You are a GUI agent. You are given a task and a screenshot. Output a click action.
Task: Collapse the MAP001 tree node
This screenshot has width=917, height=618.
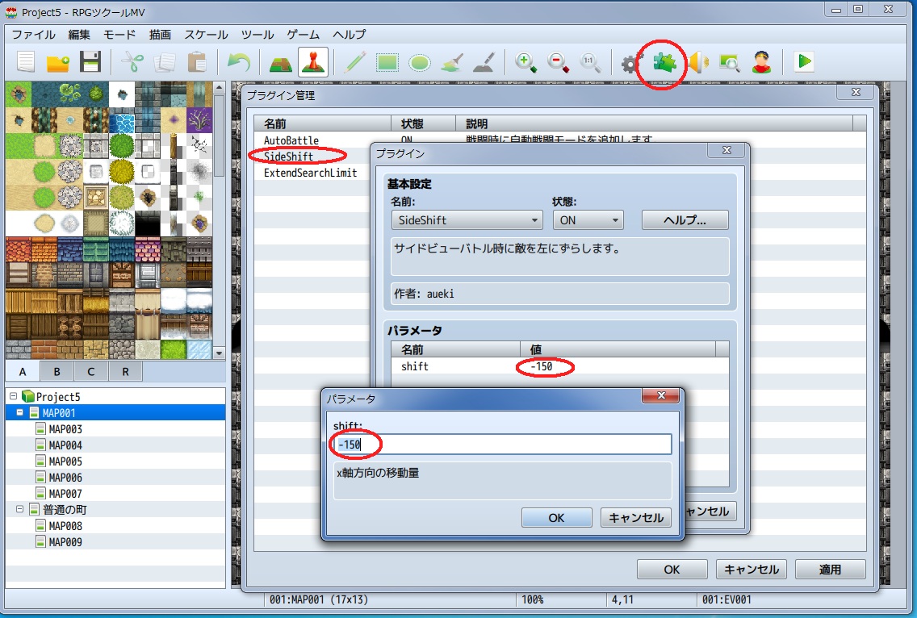[x=20, y=412]
